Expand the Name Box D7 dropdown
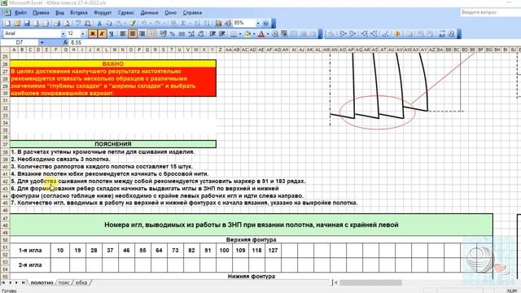The width and height of the screenshot is (521, 293). coord(42,42)
